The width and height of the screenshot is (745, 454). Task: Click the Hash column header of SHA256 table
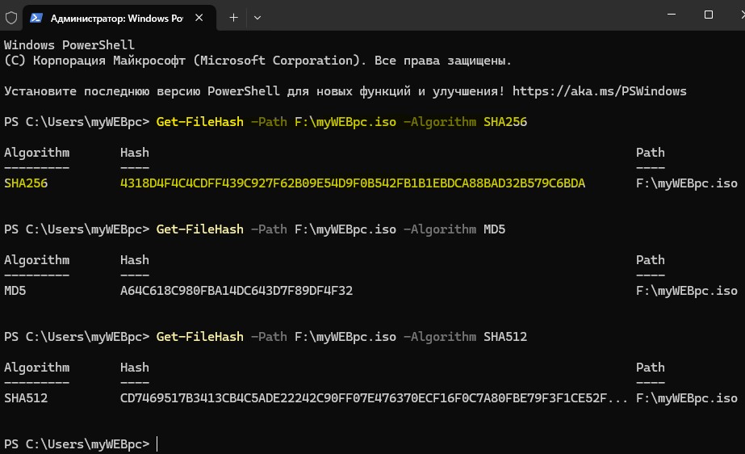(135, 153)
